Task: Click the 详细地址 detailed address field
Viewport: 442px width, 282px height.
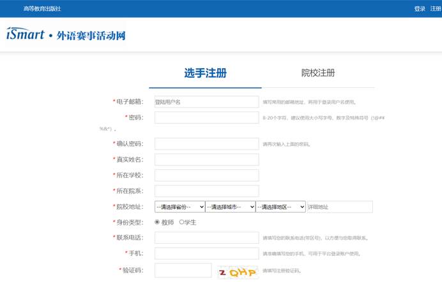Action: (339, 207)
